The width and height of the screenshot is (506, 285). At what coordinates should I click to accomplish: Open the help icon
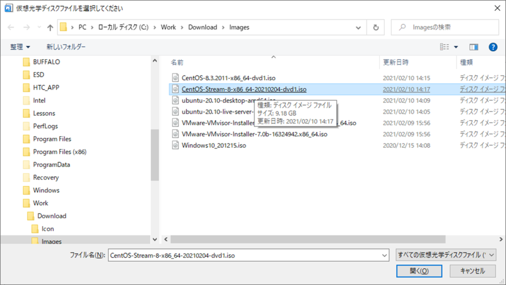[493, 47]
